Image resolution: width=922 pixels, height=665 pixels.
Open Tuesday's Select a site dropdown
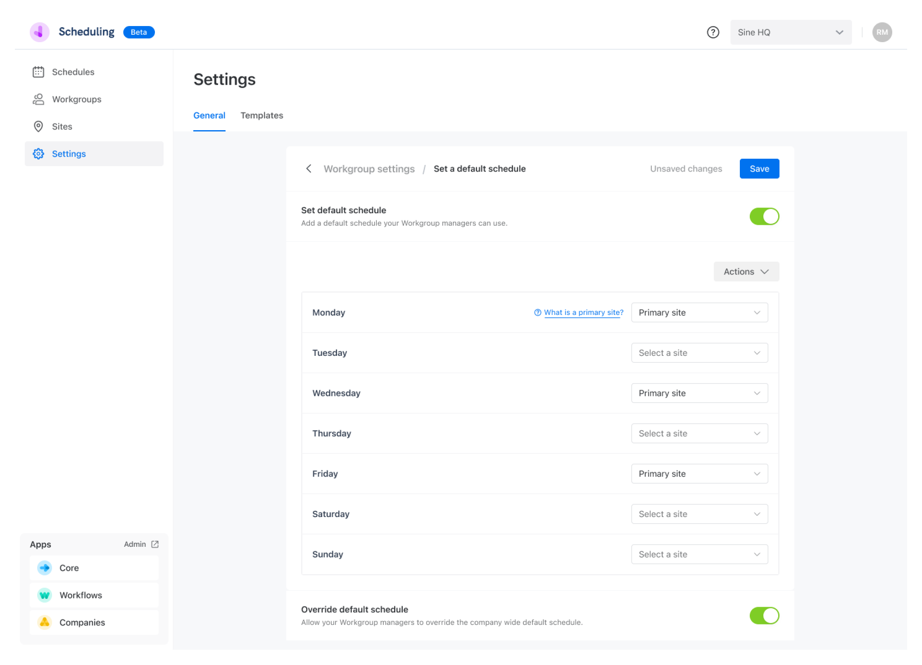click(x=699, y=353)
